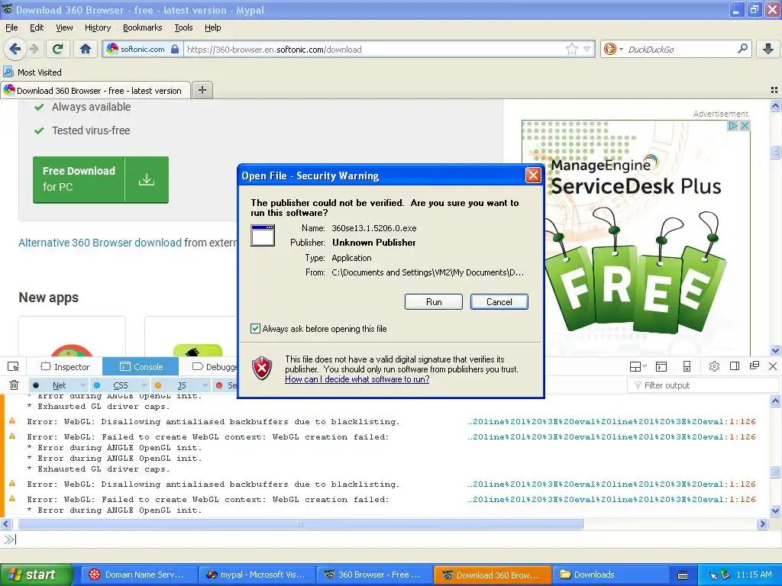Toggle split console button in devtools

point(661,367)
